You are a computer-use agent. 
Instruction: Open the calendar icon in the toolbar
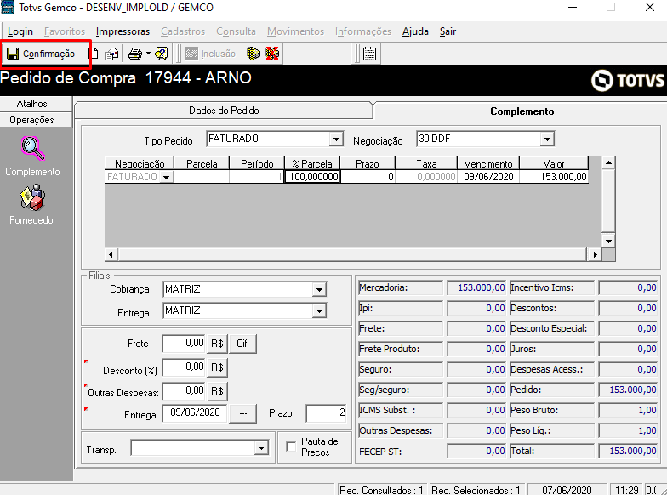[369, 54]
